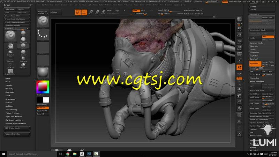
Task: Select the Move transform tool
Action: pyautogui.click(x=91, y=12)
